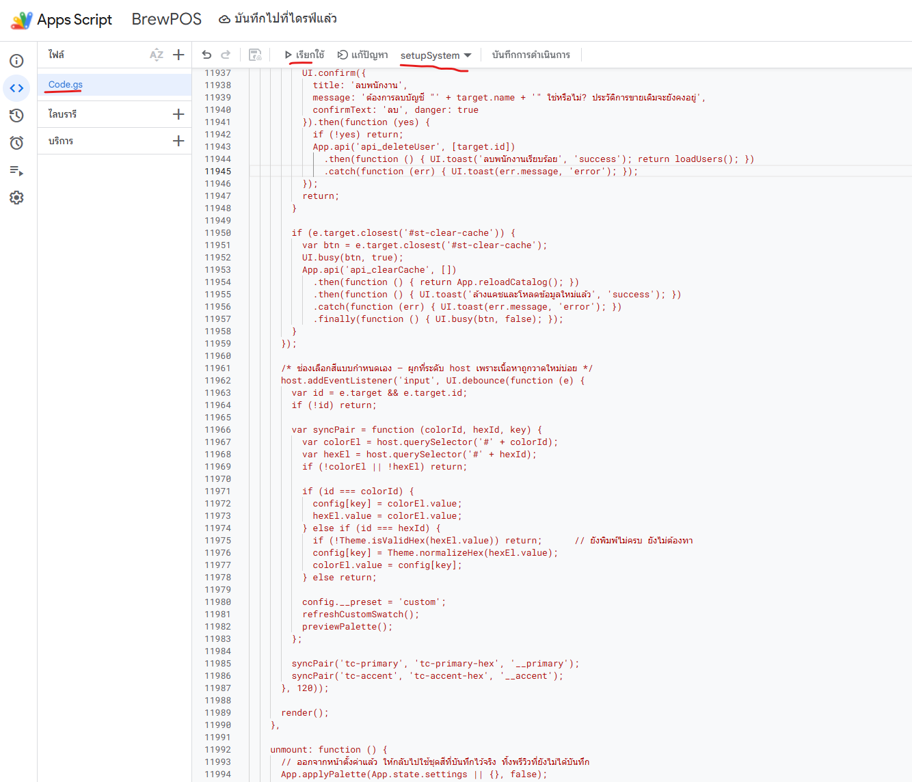Open the setupSystem function dropdown

click(x=436, y=55)
